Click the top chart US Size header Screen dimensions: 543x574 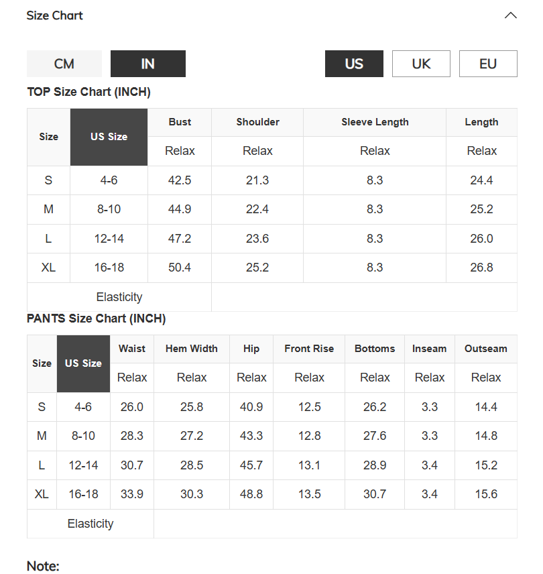(109, 137)
